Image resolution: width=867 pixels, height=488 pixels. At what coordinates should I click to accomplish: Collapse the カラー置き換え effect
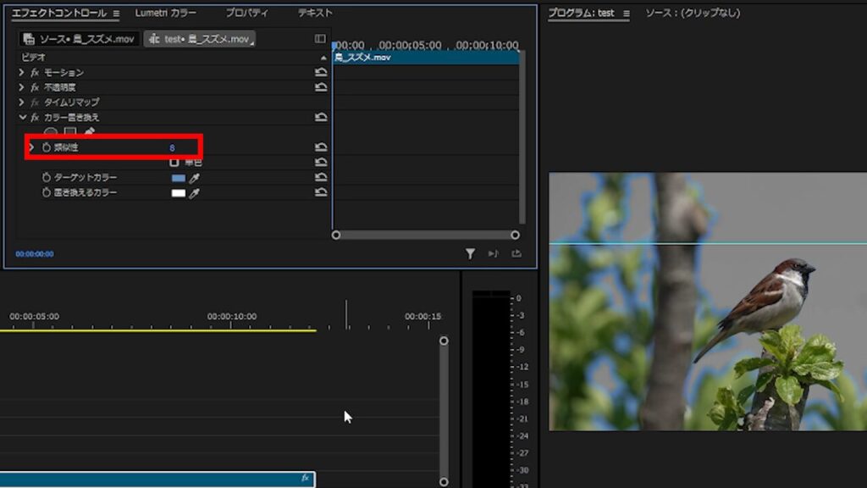tap(22, 117)
